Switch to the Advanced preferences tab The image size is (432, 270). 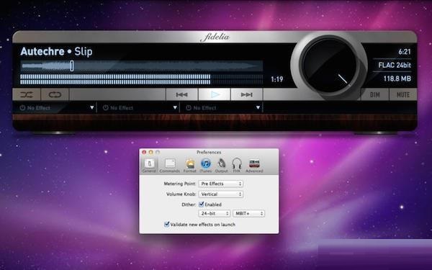point(254,166)
